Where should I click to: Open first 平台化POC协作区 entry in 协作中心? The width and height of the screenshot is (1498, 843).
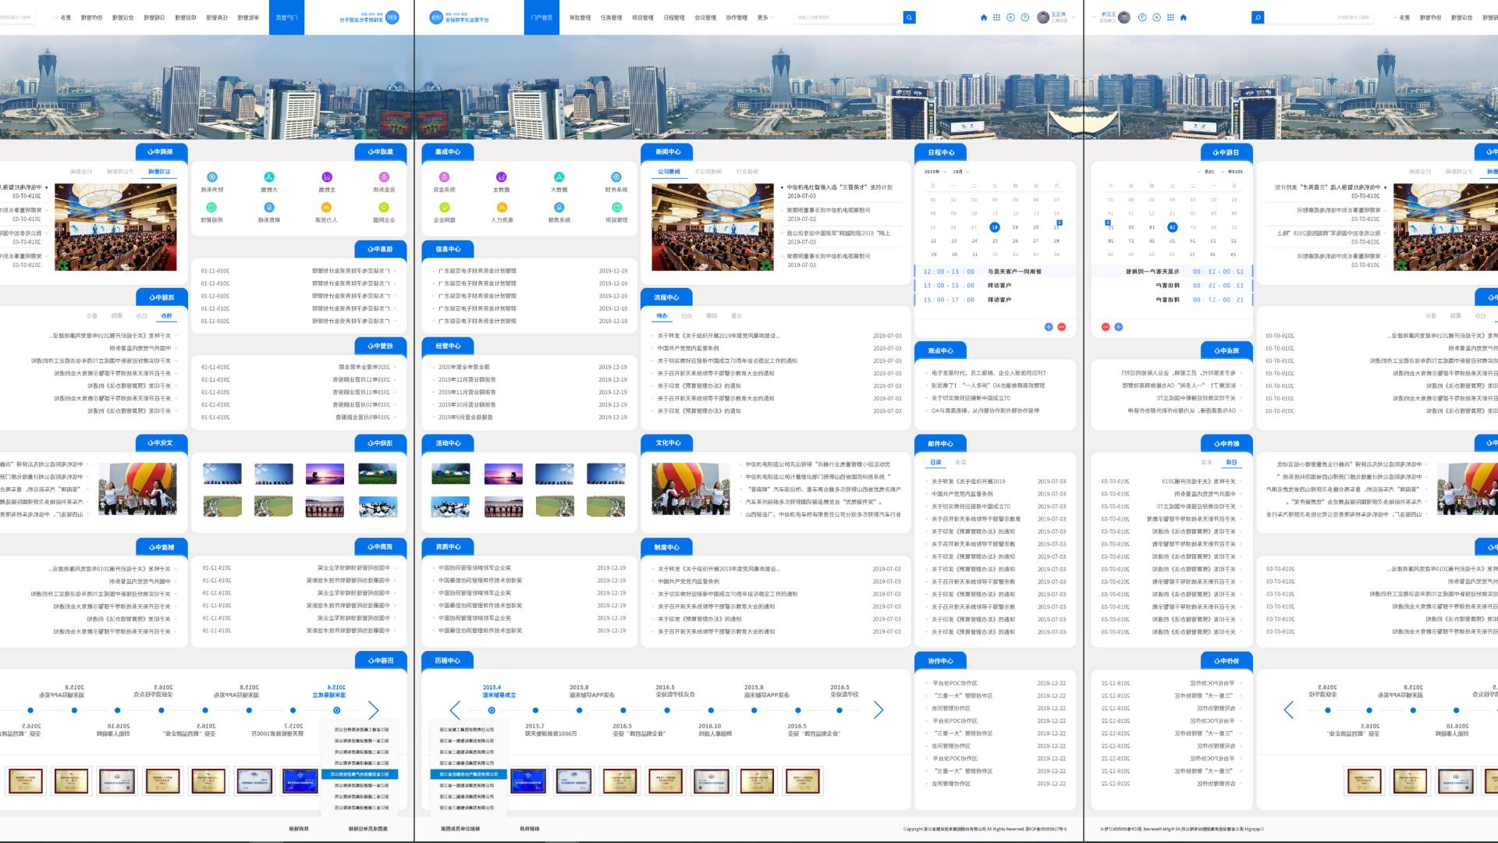pyautogui.click(x=954, y=683)
